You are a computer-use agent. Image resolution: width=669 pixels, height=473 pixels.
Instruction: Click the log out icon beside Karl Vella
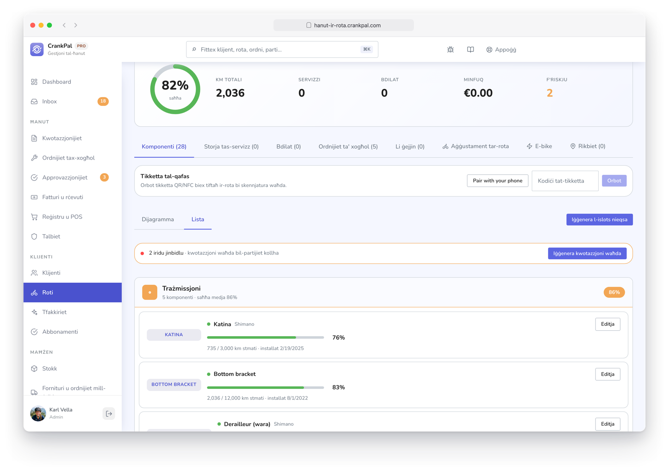click(x=109, y=414)
